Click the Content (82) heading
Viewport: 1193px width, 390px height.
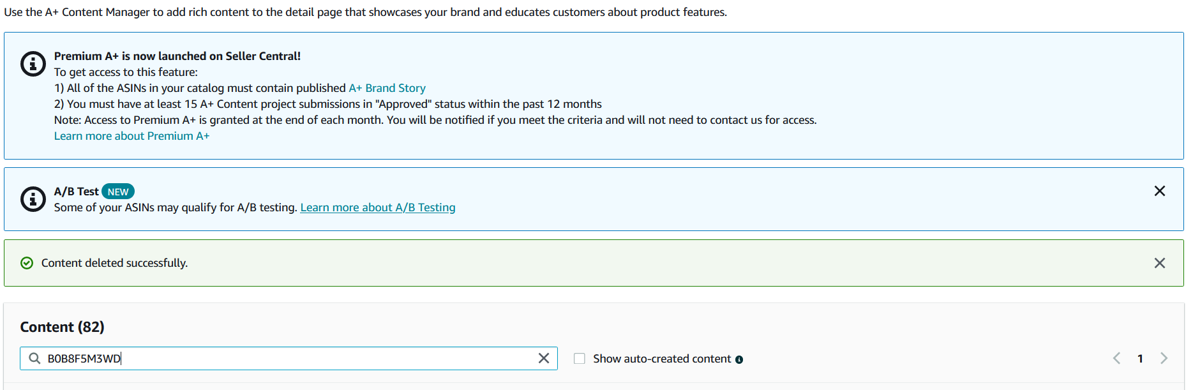pos(63,327)
